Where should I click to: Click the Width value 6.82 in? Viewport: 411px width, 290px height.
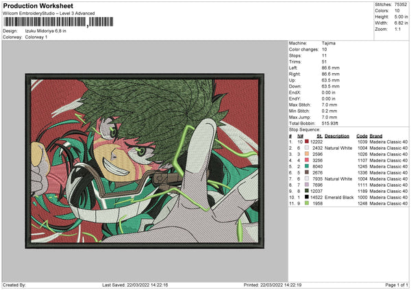401,23
